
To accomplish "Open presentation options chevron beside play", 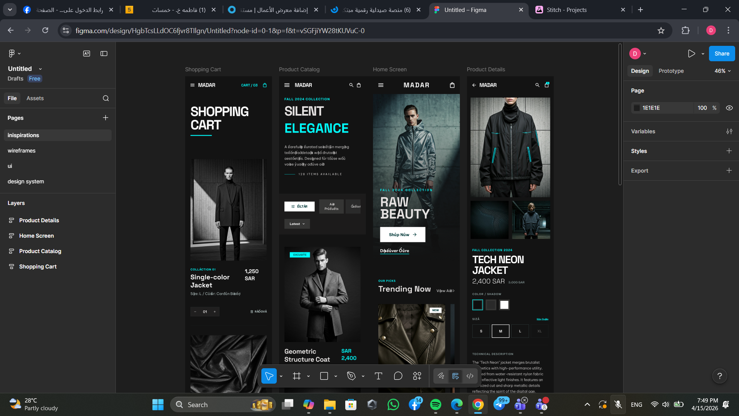I will pos(703,54).
